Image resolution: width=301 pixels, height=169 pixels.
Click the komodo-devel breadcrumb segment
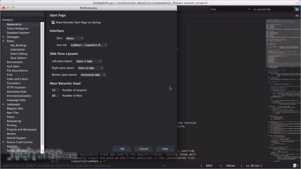tap(53, 166)
